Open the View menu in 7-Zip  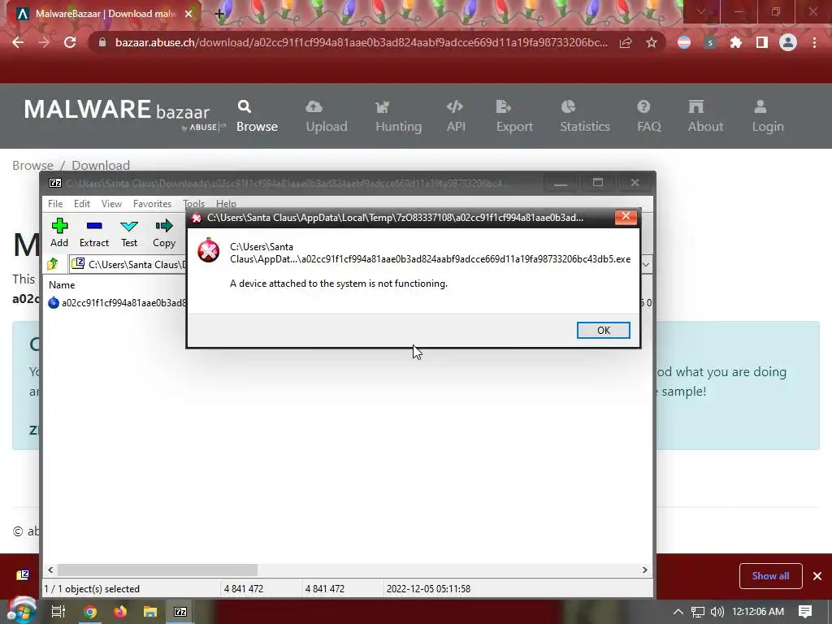pyautogui.click(x=111, y=204)
